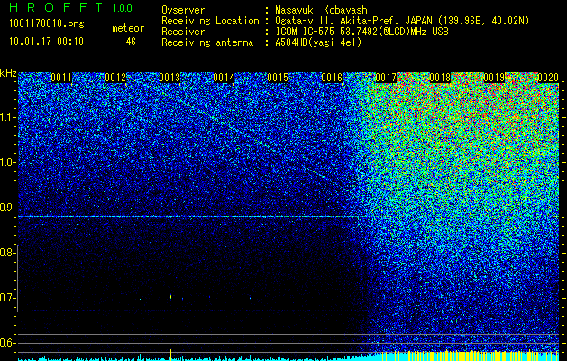Click the 0013 time marker
Screen dimensions: 567x361
[169, 78]
